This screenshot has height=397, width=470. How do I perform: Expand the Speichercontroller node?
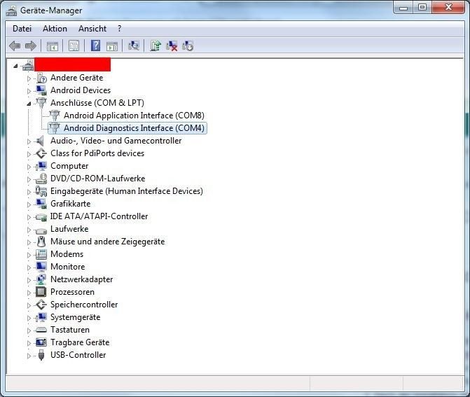click(29, 305)
